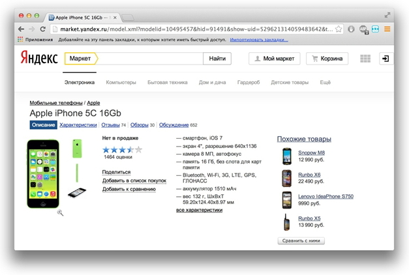Click the magnifier zoom icon under phone image
The height and width of the screenshot is (275, 409).
pyautogui.click(x=60, y=212)
